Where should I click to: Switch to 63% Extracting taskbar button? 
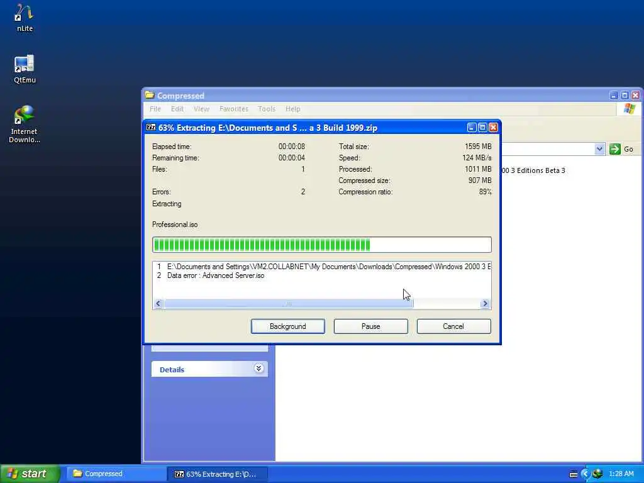[217, 474]
